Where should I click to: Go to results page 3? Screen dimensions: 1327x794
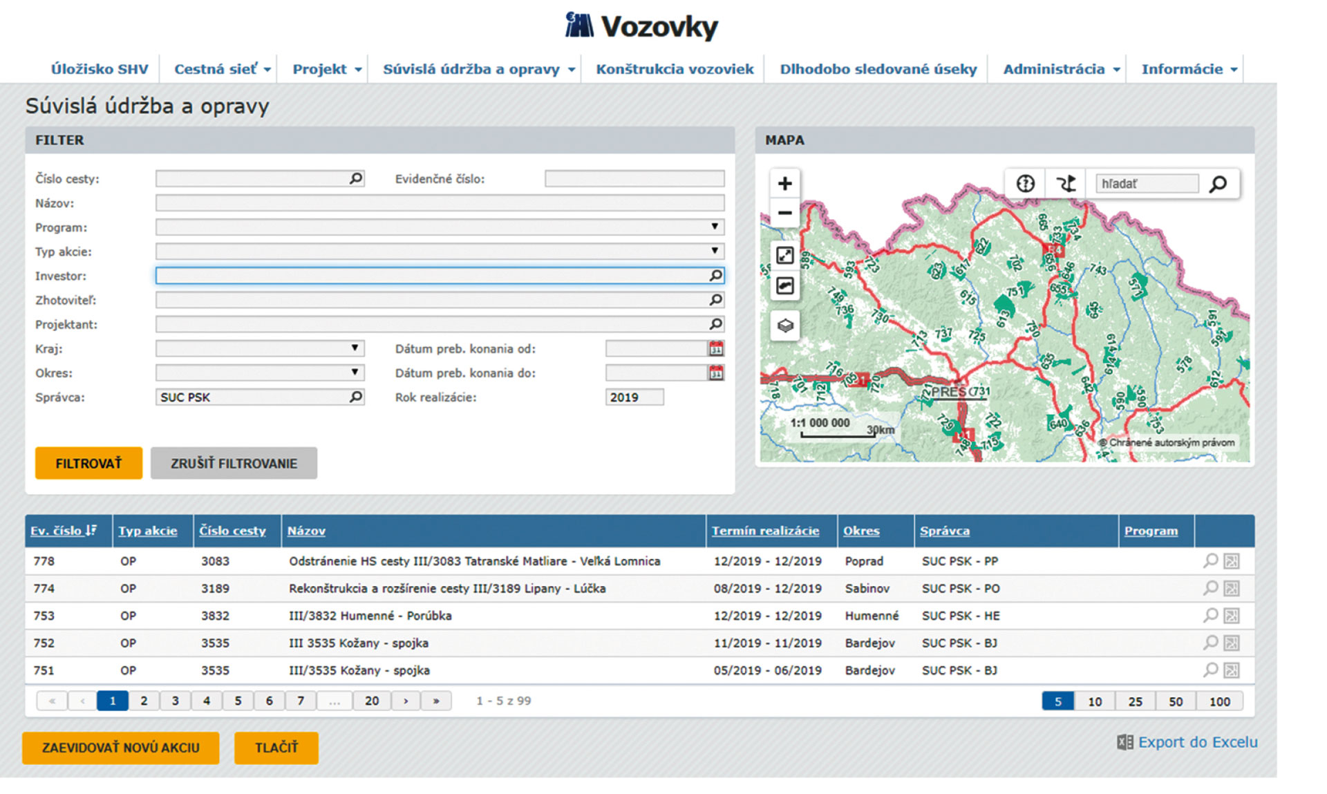pos(176,701)
